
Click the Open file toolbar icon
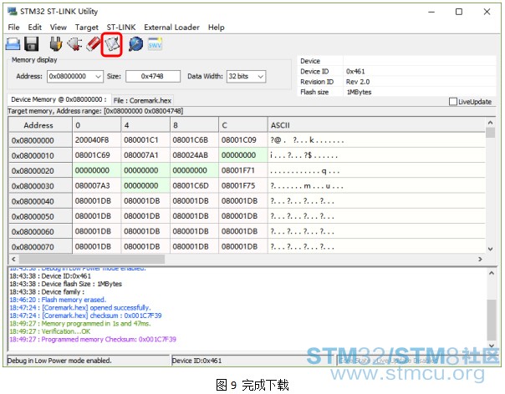click(13, 44)
